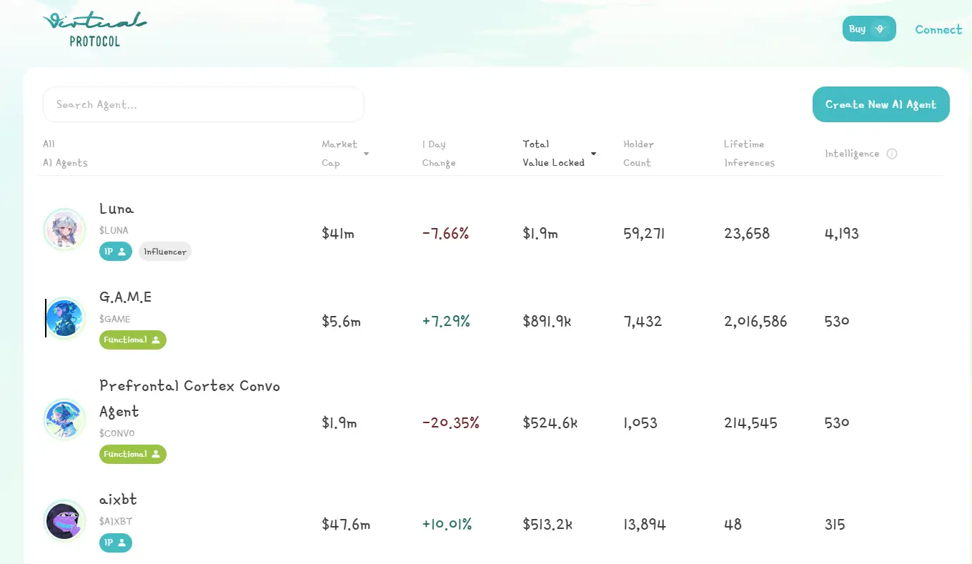Sort by Lifetime Inferences column
The width and height of the screenshot is (972, 564).
click(x=748, y=154)
